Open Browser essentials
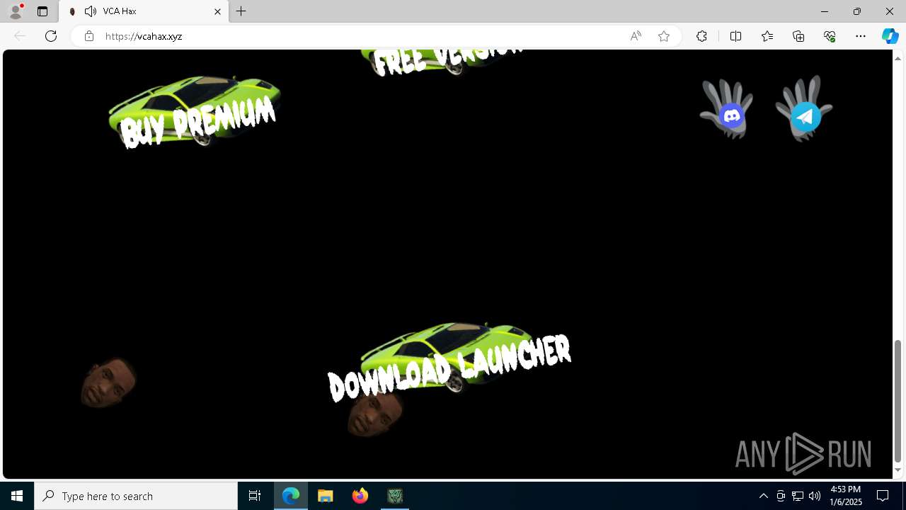The width and height of the screenshot is (906, 510). click(830, 36)
